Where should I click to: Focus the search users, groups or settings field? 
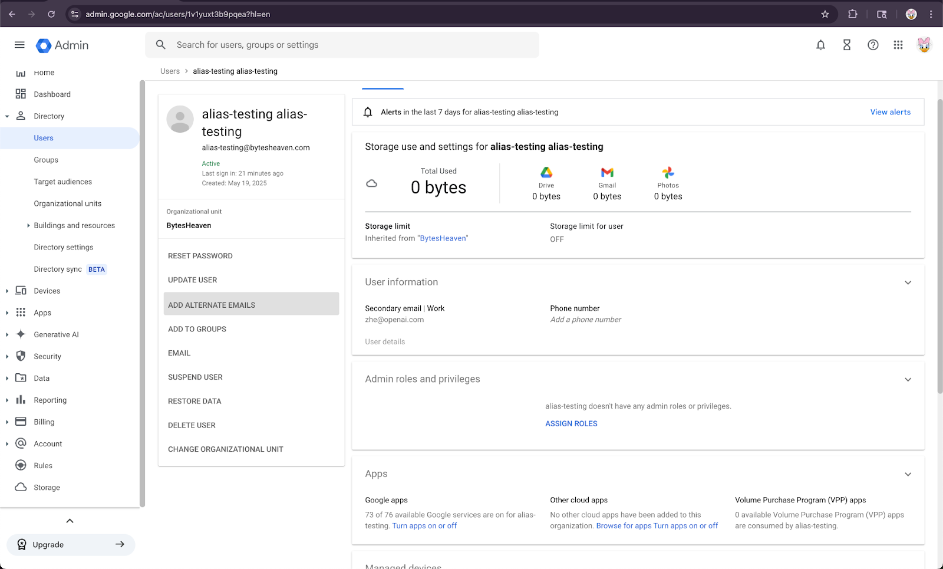point(342,45)
